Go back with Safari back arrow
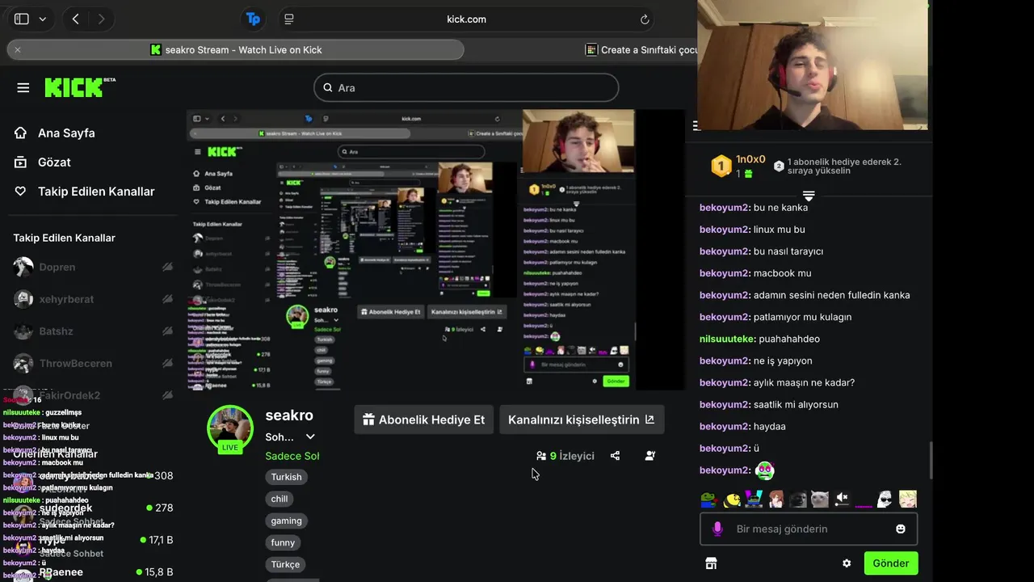Screen dimensions: 1034x582 pyautogui.click(x=76, y=19)
